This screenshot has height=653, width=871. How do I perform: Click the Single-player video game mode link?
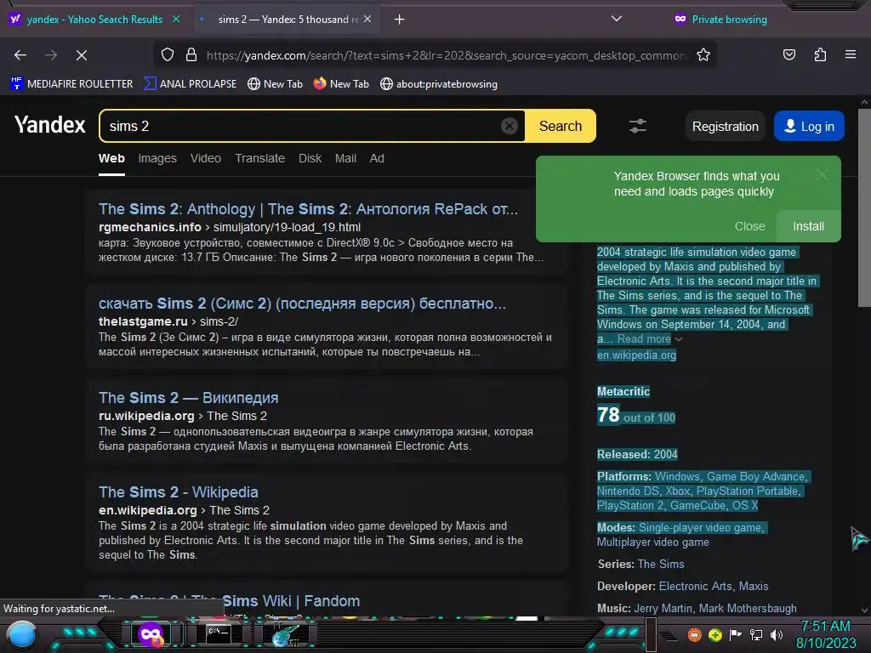coord(700,527)
